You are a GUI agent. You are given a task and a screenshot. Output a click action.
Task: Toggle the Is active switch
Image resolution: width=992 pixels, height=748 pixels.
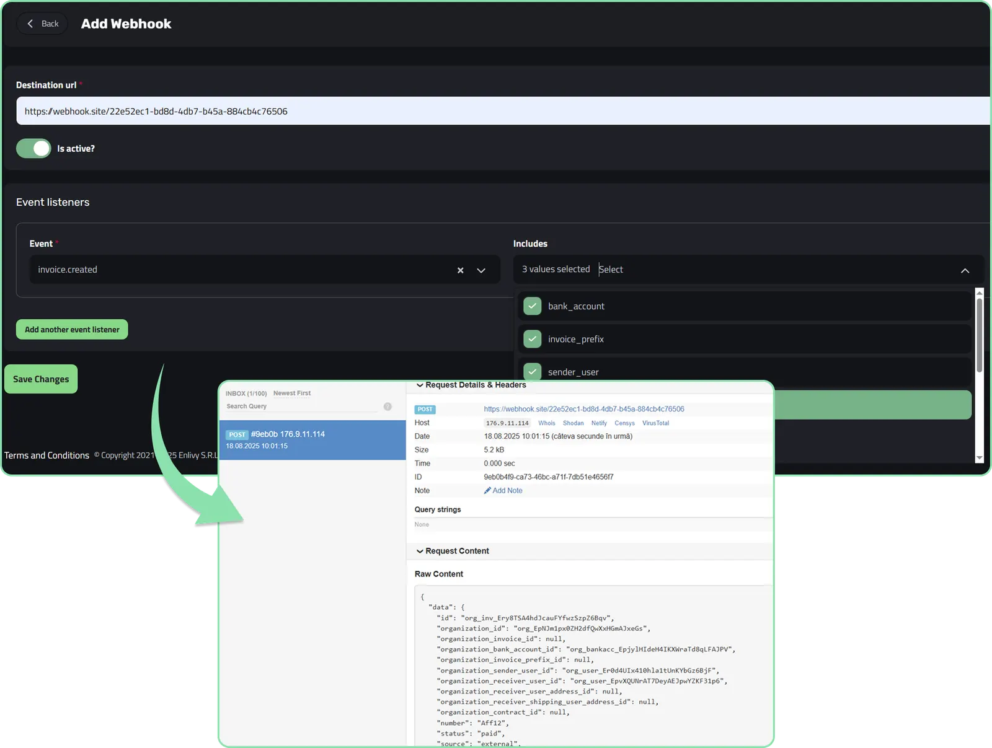pos(33,149)
